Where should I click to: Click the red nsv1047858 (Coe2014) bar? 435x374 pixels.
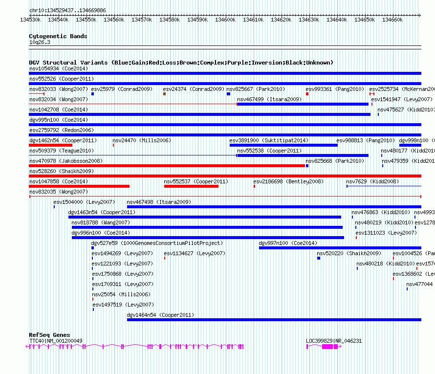click(79, 186)
